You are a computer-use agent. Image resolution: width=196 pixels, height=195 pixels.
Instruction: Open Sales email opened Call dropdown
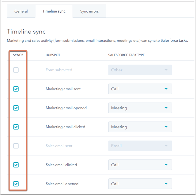[x=140, y=184]
